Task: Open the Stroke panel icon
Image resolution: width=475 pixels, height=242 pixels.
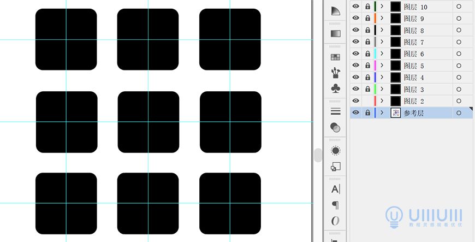Action: (x=335, y=111)
